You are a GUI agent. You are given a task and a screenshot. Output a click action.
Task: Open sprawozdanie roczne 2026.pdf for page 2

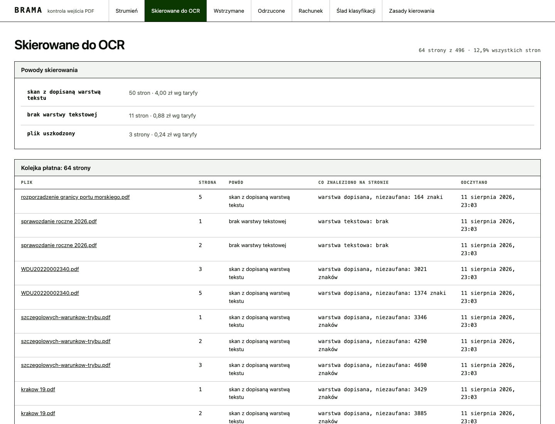tap(59, 245)
